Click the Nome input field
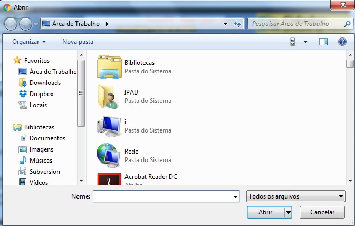Image resolution: width=355 pixels, height=226 pixels. click(x=166, y=196)
